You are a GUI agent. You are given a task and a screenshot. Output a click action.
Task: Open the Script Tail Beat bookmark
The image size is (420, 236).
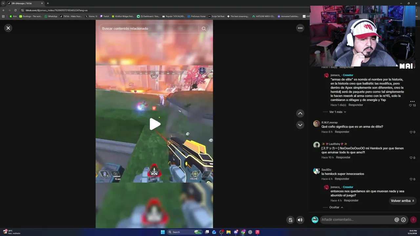pyautogui.click(x=217, y=16)
